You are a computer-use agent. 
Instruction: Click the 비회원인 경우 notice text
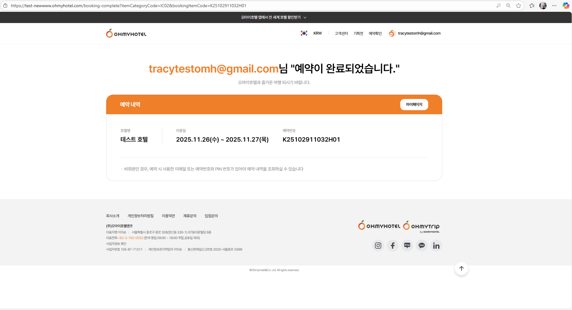[213, 169]
